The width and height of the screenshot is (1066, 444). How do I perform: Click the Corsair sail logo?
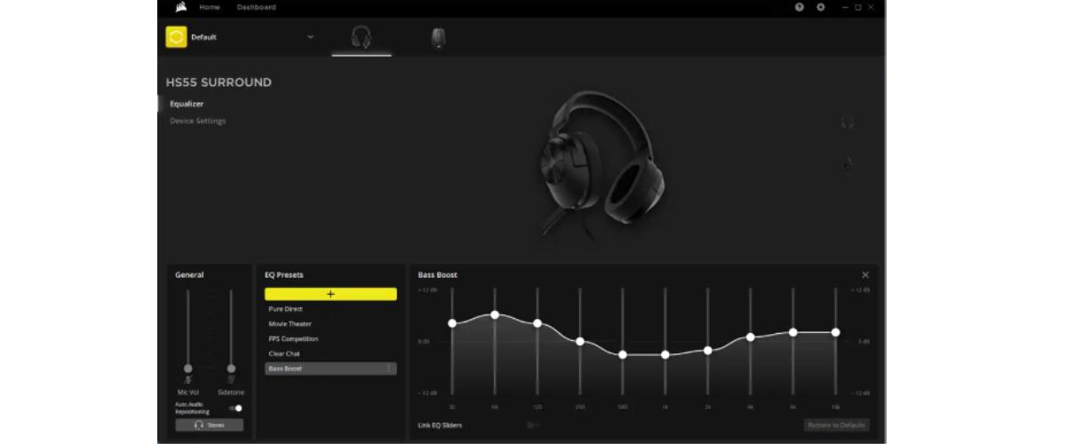(x=181, y=7)
